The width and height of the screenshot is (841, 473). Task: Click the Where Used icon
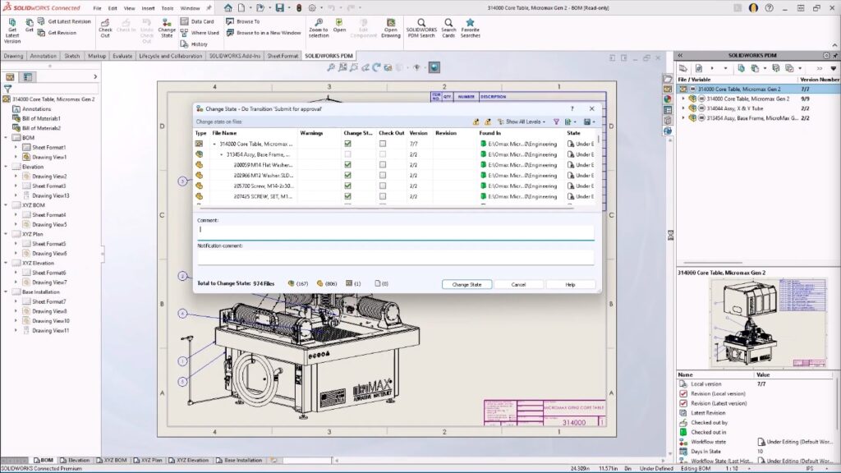(x=200, y=33)
